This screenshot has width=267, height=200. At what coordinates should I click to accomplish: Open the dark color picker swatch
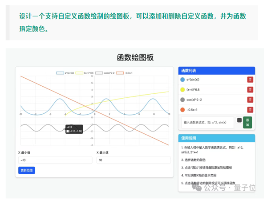239,120
